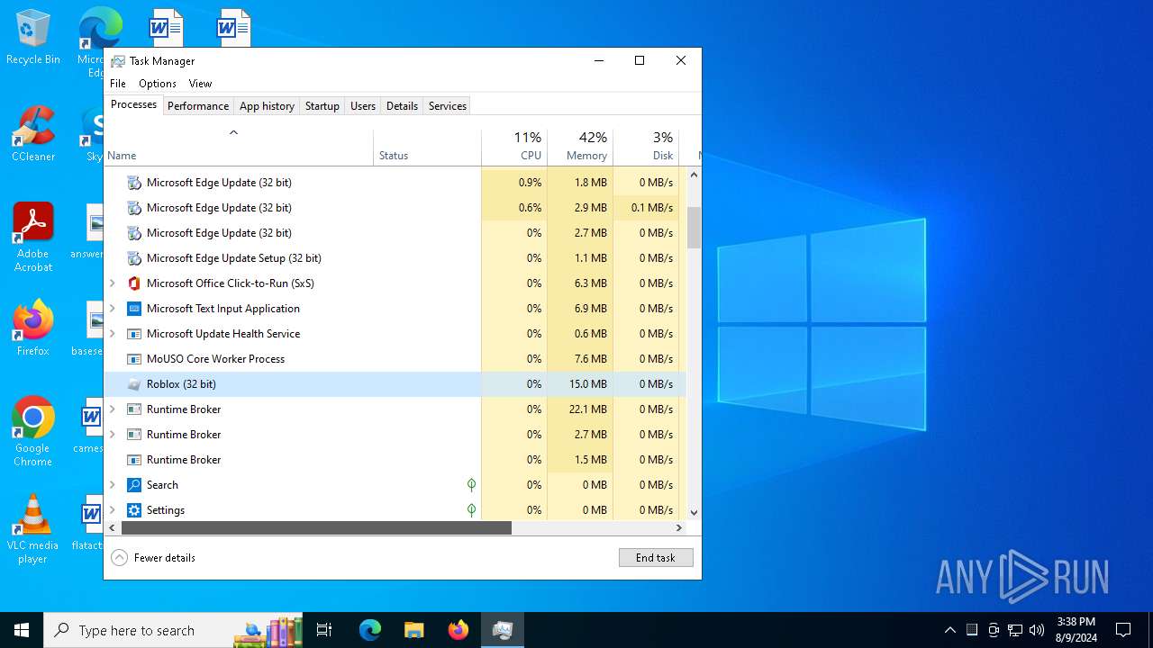Sort processes by the Status column
The image size is (1153, 648).
[427, 148]
